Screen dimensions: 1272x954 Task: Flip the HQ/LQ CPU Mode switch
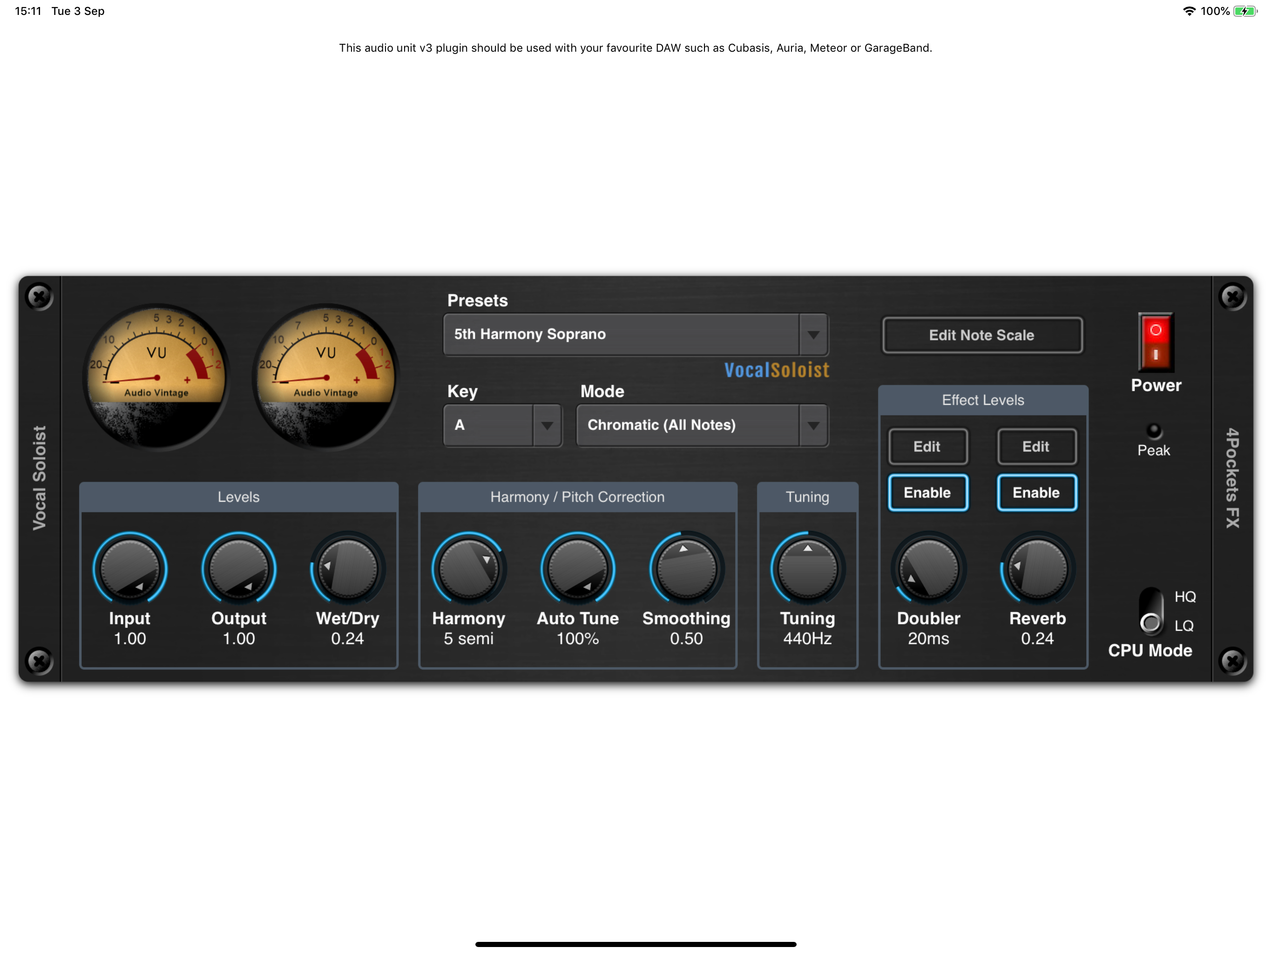tap(1150, 611)
